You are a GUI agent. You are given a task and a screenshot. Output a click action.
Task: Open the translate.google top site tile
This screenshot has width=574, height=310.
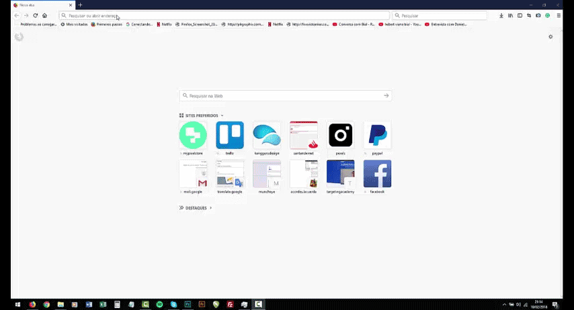230,174
